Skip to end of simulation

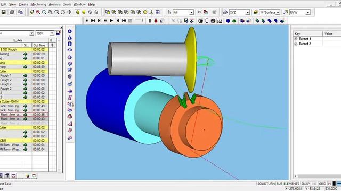124,21
